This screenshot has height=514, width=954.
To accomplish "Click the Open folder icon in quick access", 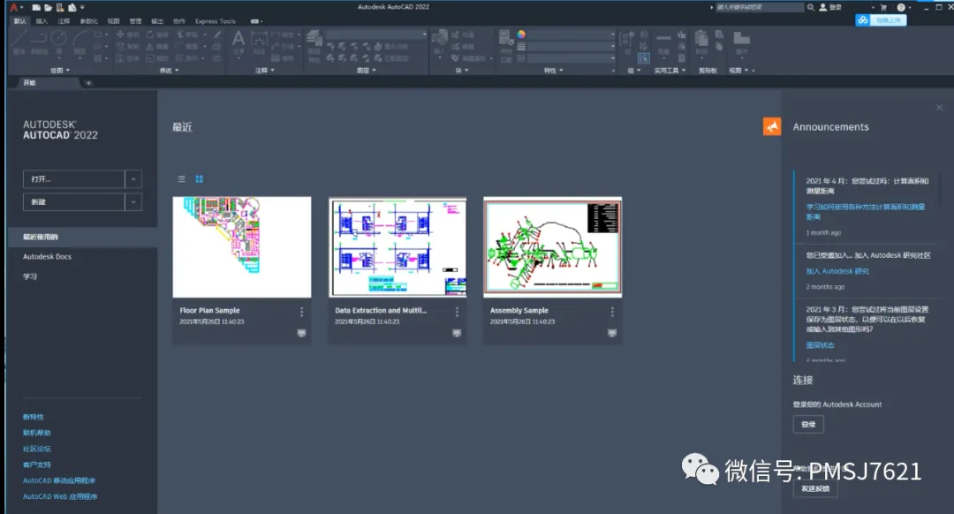I will (x=48, y=7).
